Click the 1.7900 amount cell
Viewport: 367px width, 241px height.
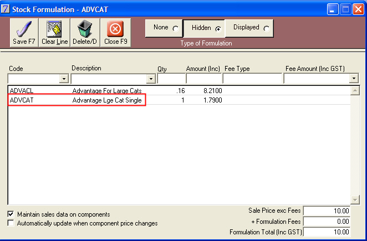tap(213, 100)
